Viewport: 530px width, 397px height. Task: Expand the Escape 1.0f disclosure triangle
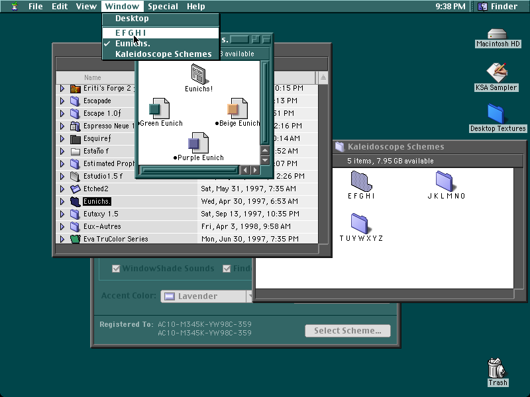pos(62,113)
